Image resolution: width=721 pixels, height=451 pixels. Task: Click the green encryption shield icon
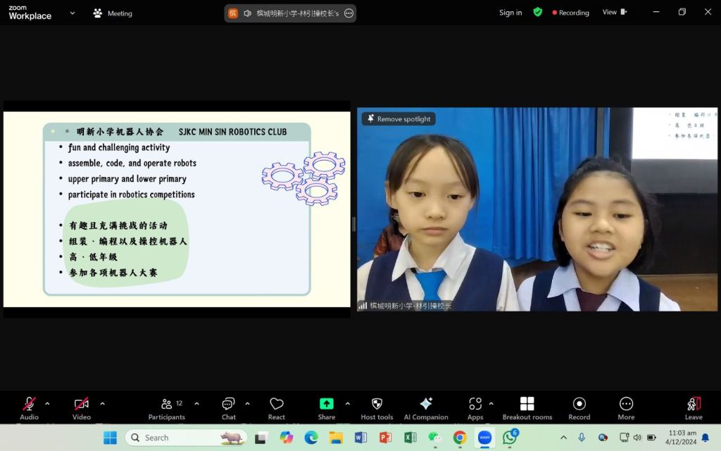pyautogui.click(x=538, y=12)
